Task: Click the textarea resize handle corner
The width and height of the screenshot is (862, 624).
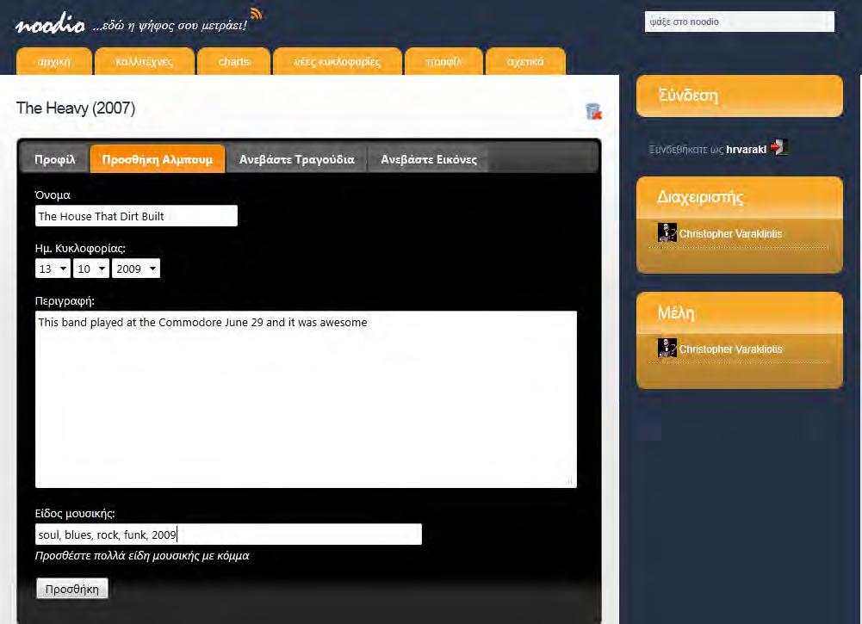Action: [570, 481]
